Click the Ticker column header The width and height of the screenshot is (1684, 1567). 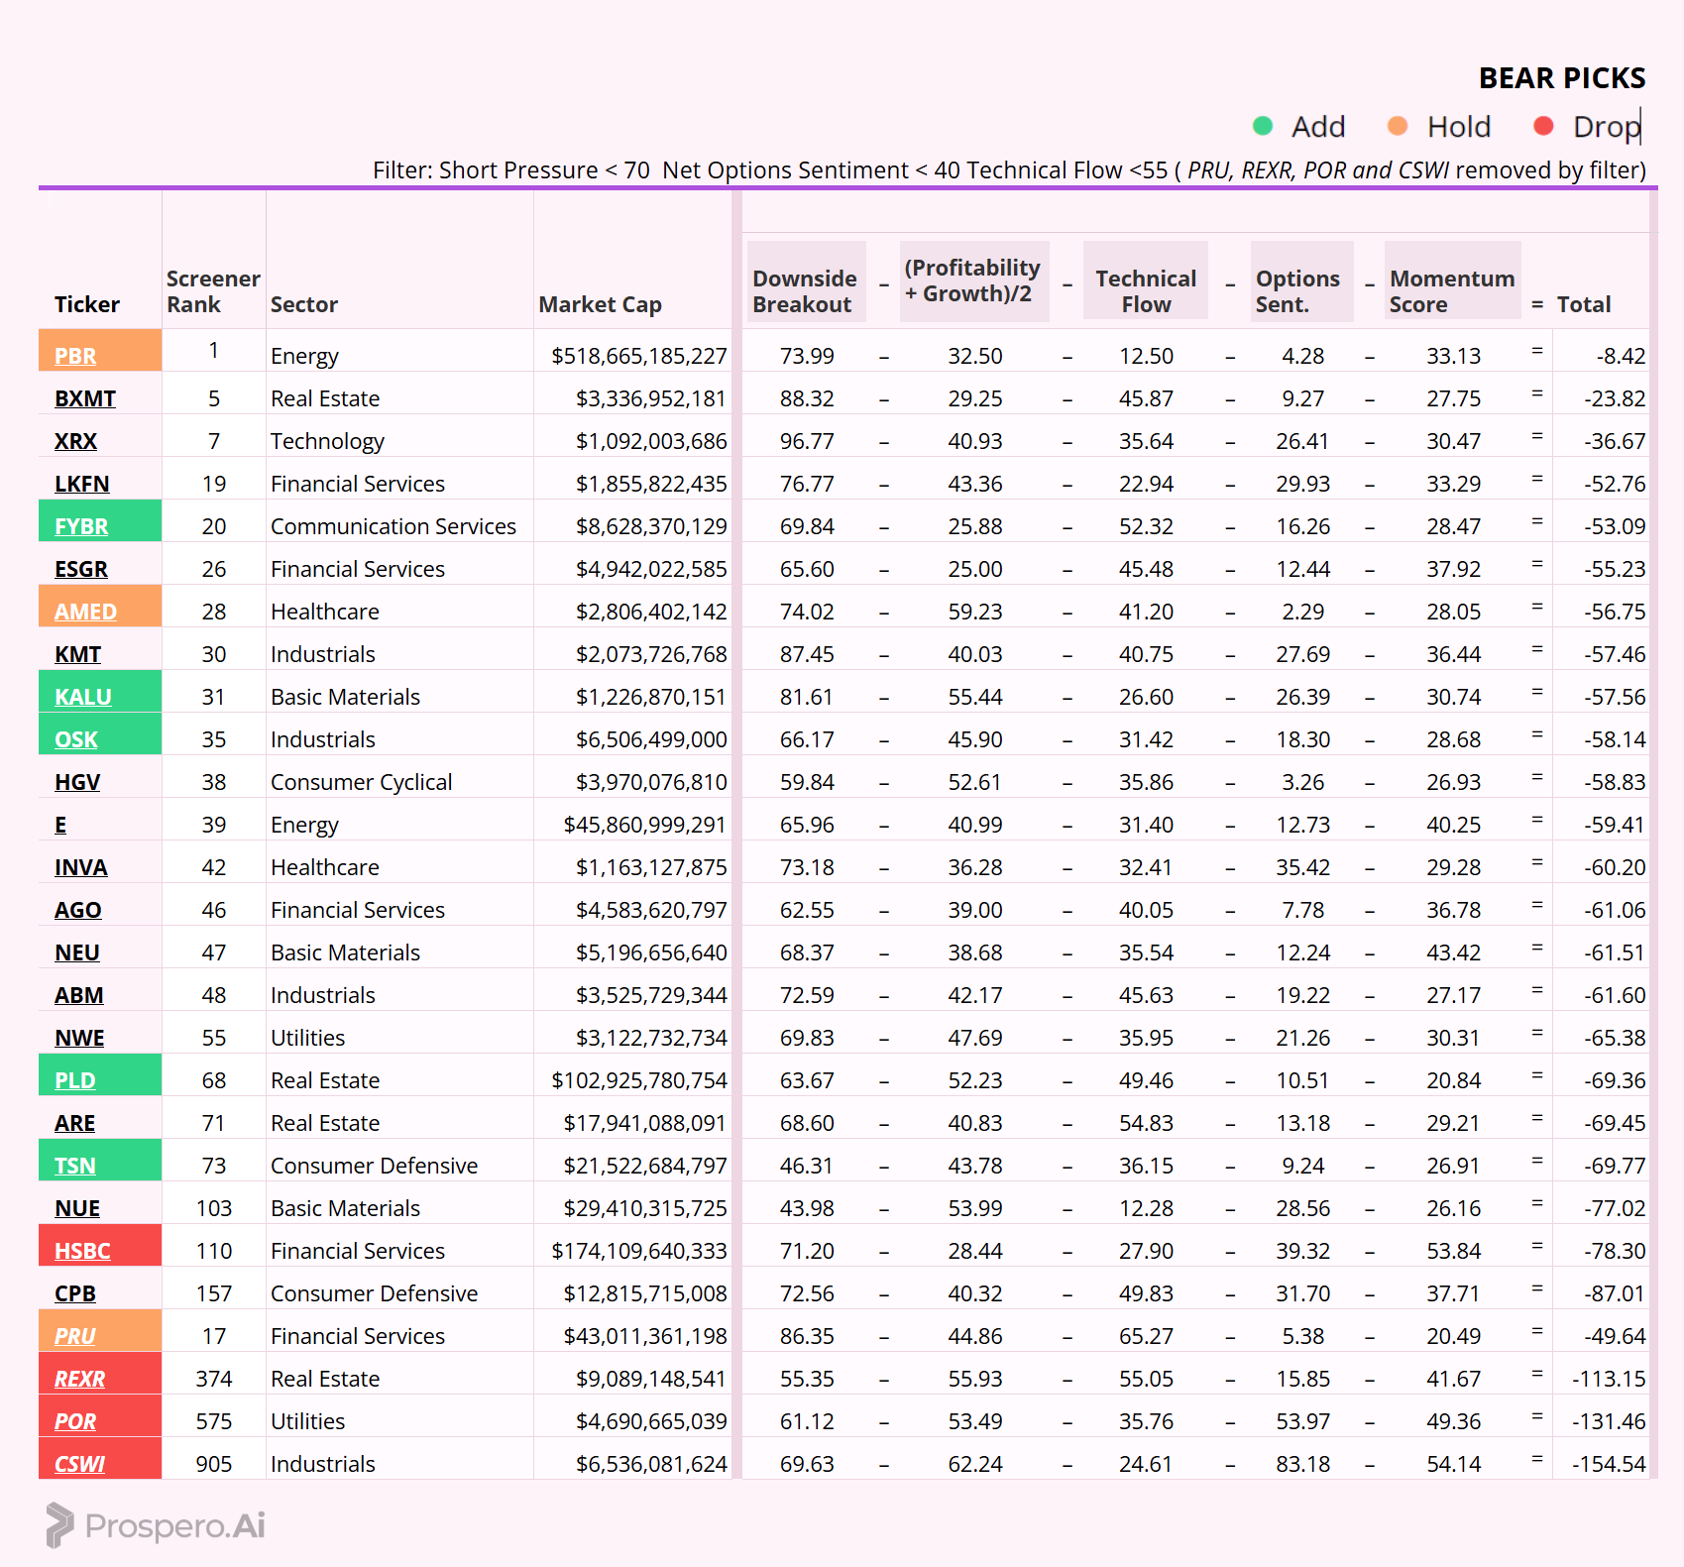coord(87,304)
